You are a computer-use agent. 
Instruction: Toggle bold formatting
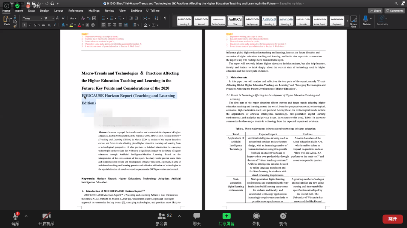(x=24, y=25)
